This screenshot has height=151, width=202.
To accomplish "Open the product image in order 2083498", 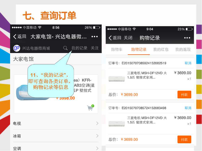I will tap(117, 123).
